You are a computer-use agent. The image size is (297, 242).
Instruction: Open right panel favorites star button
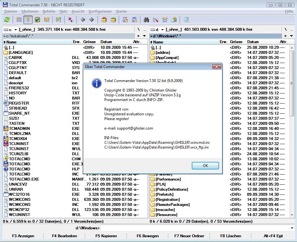pyautogui.click(x=286, y=36)
